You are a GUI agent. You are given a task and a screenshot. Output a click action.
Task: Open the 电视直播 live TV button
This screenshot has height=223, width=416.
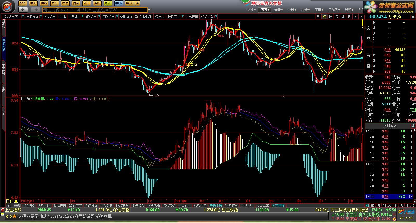[132, 3]
